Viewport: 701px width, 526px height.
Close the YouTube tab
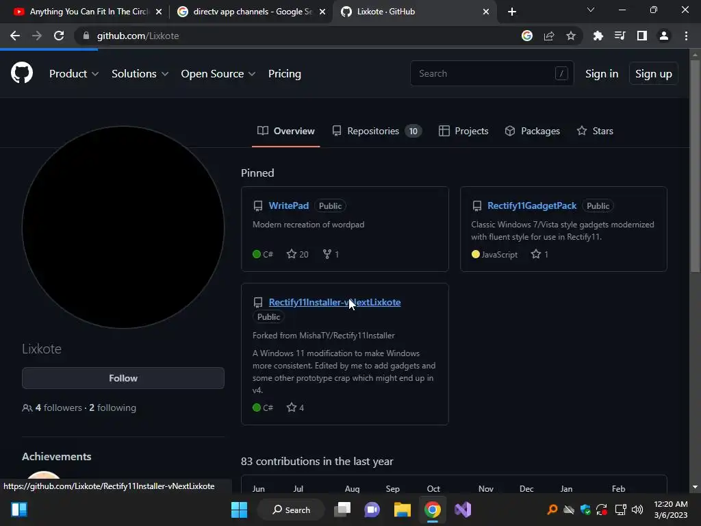point(159,12)
